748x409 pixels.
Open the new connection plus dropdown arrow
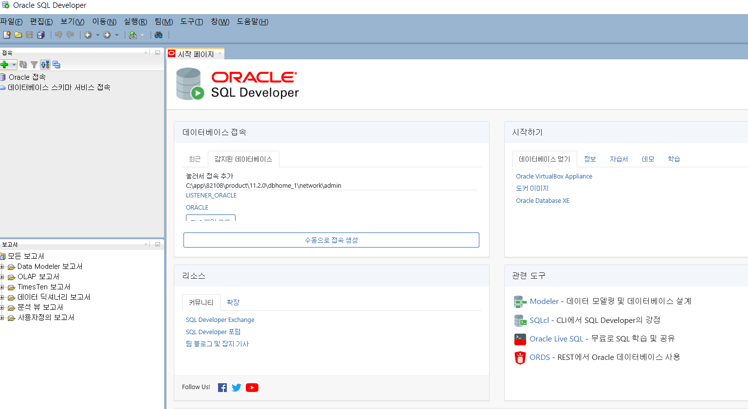(14, 65)
